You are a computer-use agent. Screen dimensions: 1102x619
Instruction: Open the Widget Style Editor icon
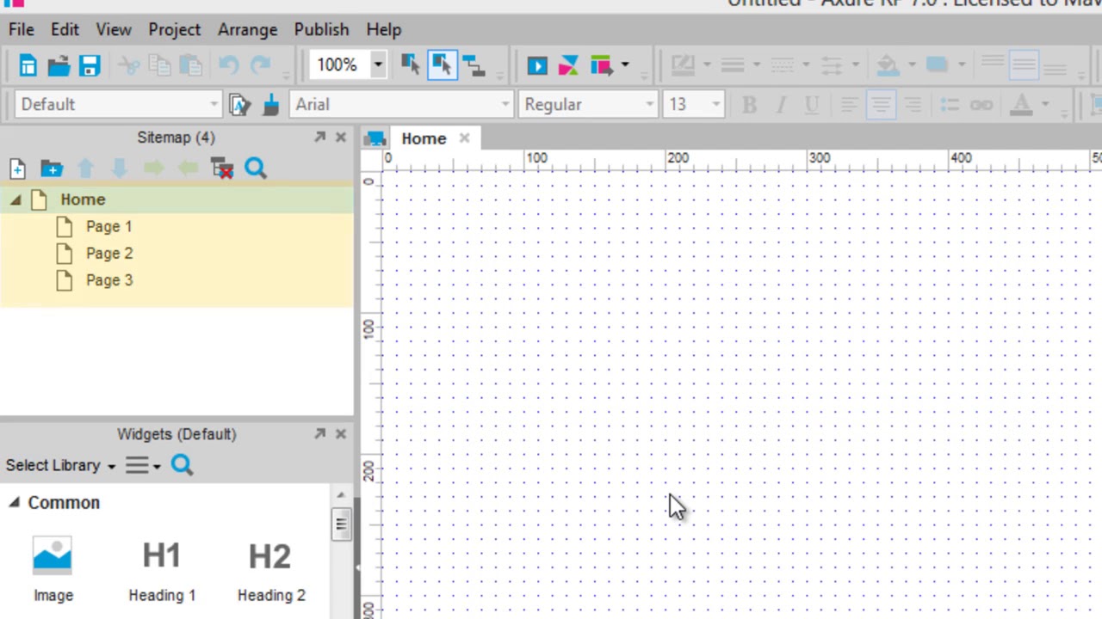coord(239,105)
